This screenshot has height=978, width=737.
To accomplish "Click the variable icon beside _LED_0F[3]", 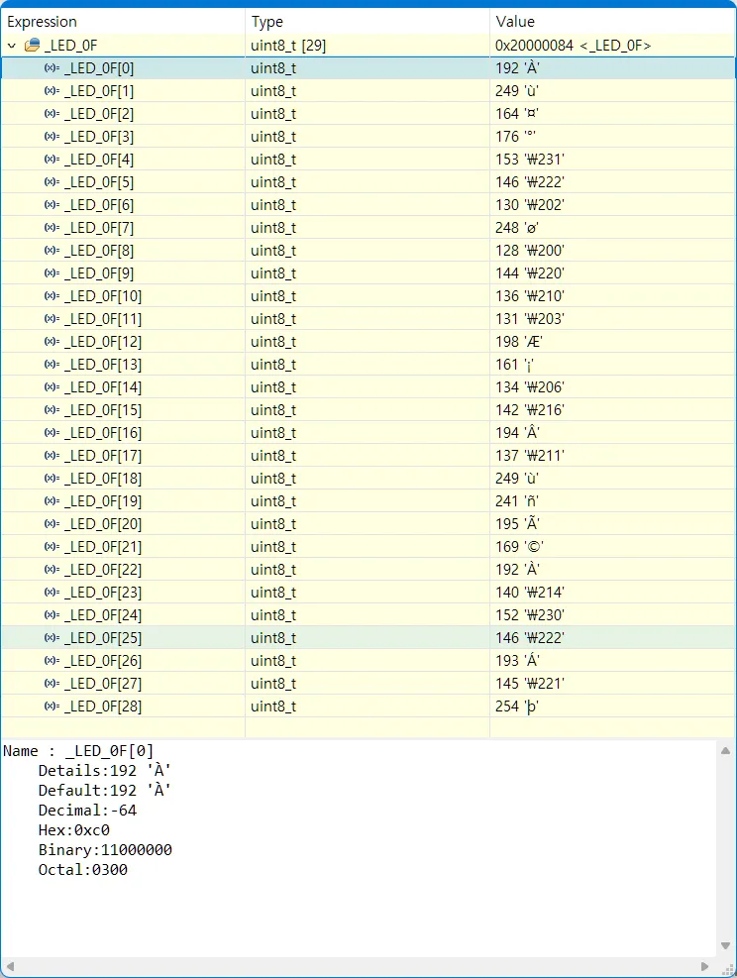I will point(52,137).
